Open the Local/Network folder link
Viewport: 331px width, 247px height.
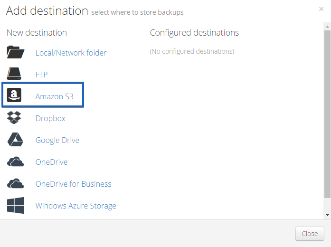(x=71, y=53)
